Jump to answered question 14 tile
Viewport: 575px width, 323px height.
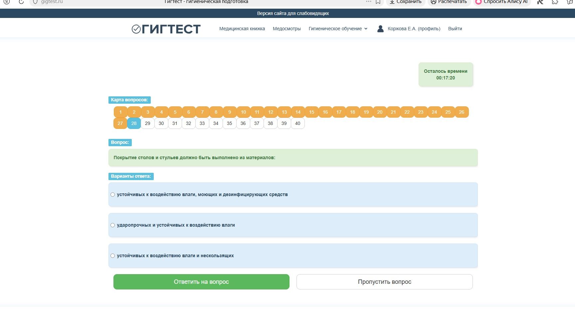pos(298,112)
